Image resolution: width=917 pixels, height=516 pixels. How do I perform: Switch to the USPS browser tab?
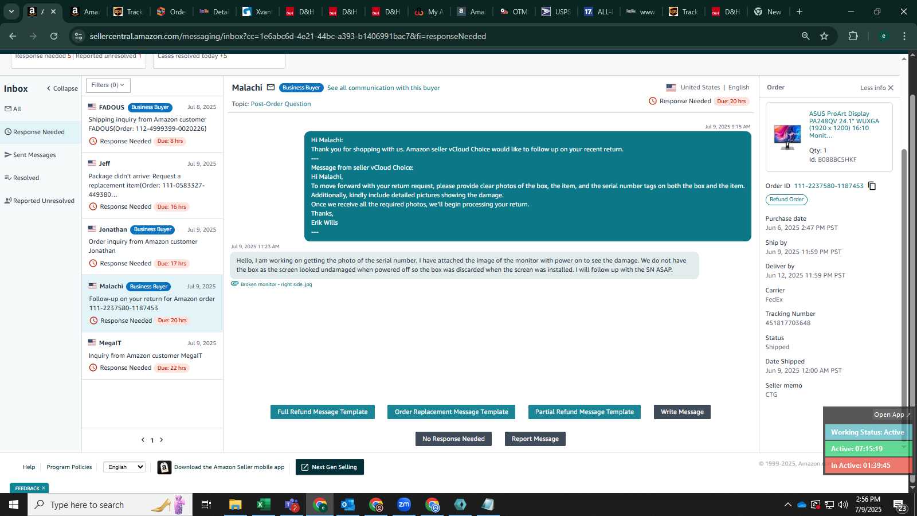556,11
